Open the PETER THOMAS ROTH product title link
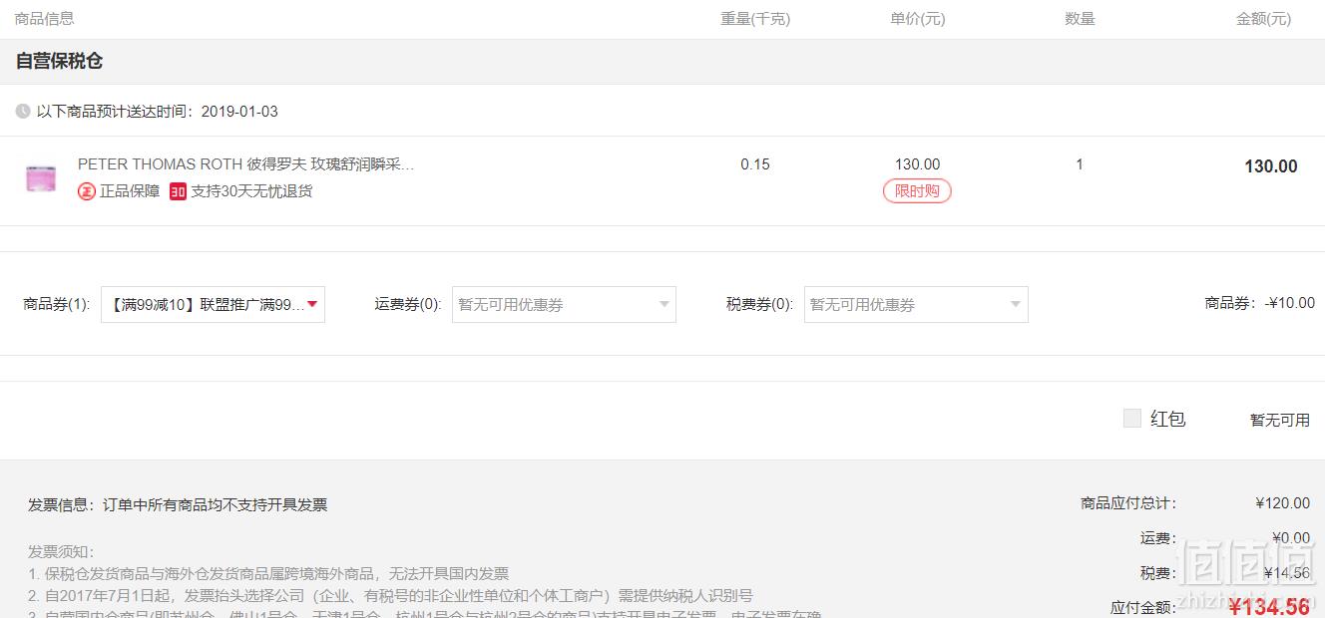1325x618 pixels. 245,164
